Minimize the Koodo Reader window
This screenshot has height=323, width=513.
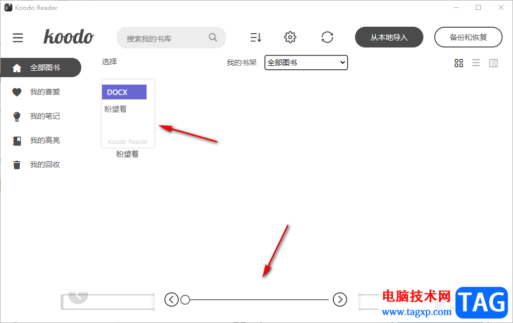pyautogui.click(x=456, y=7)
